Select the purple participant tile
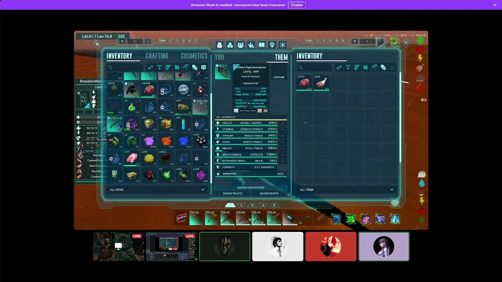 pyautogui.click(x=384, y=246)
